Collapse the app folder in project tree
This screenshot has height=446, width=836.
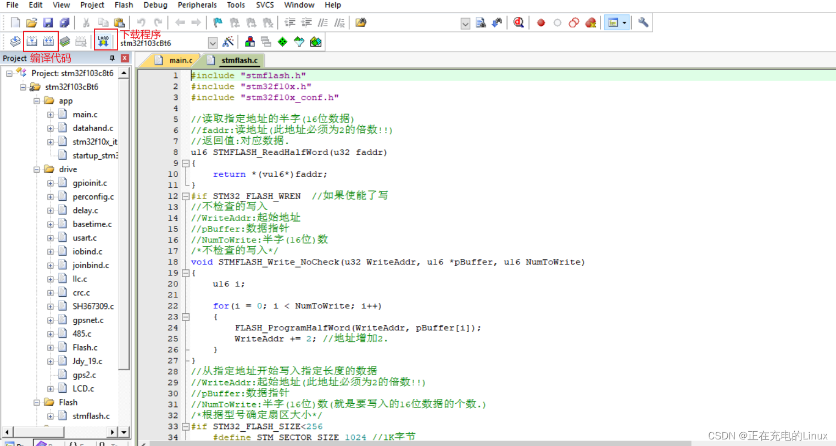pos(36,101)
